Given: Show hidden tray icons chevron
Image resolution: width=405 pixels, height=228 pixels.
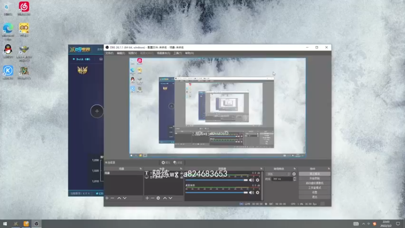Looking at the screenshot, I should click(x=363, y=224).
